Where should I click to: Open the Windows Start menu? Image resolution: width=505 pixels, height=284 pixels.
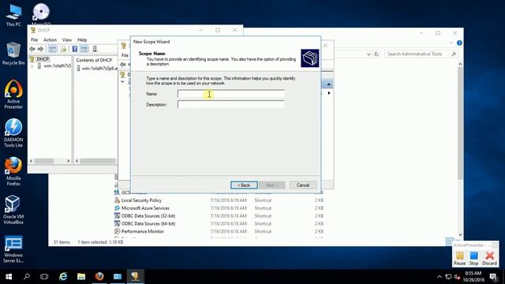[x=9, y=277]
